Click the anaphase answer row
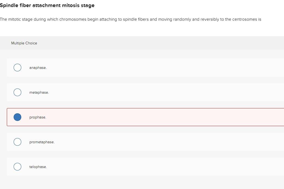Image resolution: width=284 pixels, height=189 pixels. [x=136, y=68]
